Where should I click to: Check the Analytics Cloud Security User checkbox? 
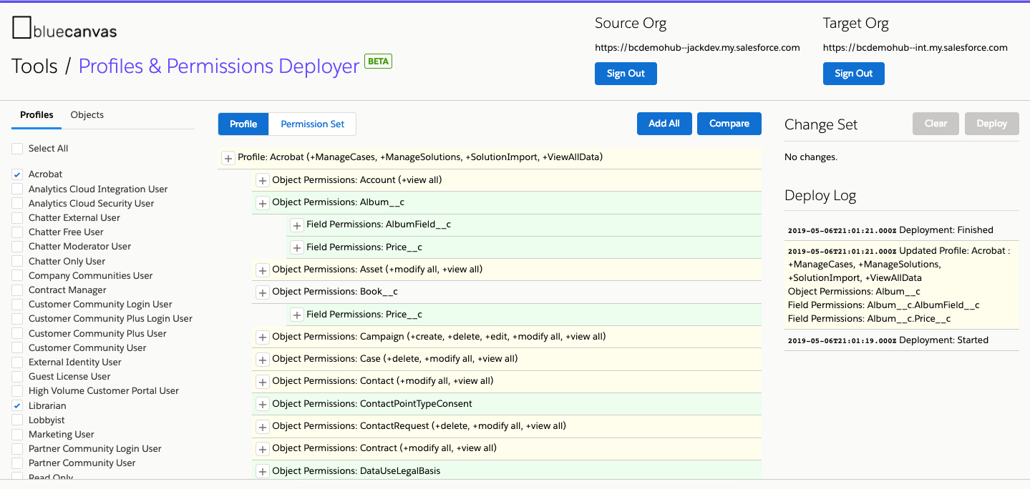17,203
